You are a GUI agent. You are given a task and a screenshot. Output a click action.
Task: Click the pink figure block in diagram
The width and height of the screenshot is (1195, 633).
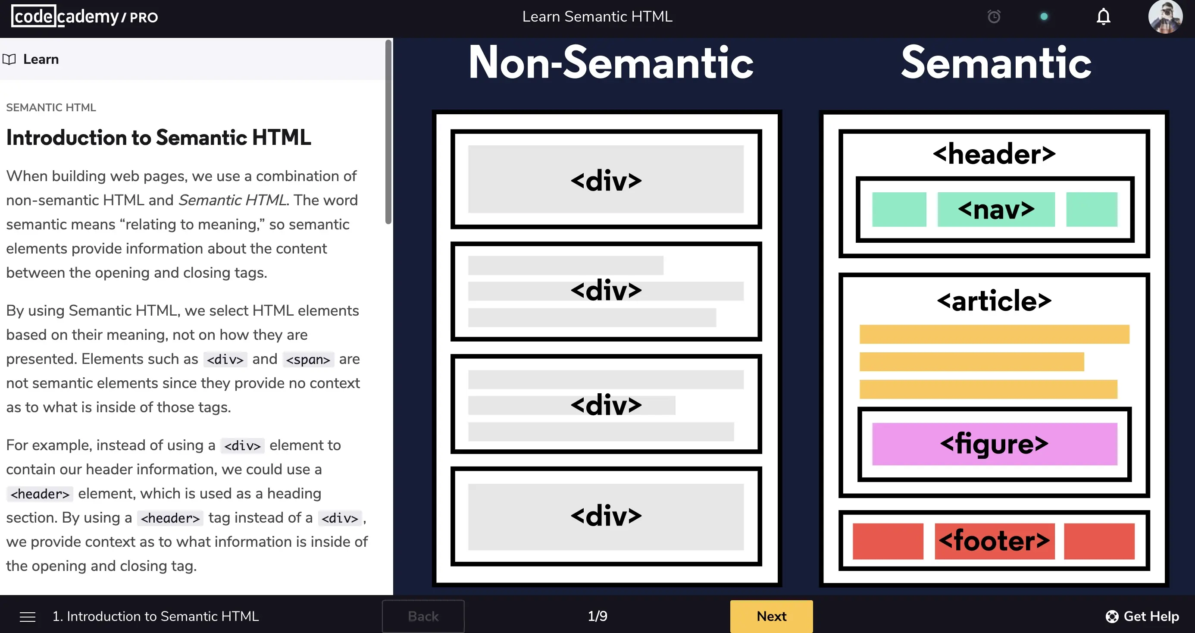pyautogui.click(x=994, y=444)
